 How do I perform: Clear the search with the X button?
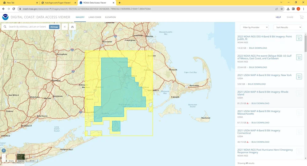coord(64,27)
